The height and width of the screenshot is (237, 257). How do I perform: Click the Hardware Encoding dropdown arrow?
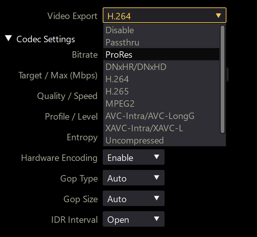pyautogui.click(x=157, y=157)
